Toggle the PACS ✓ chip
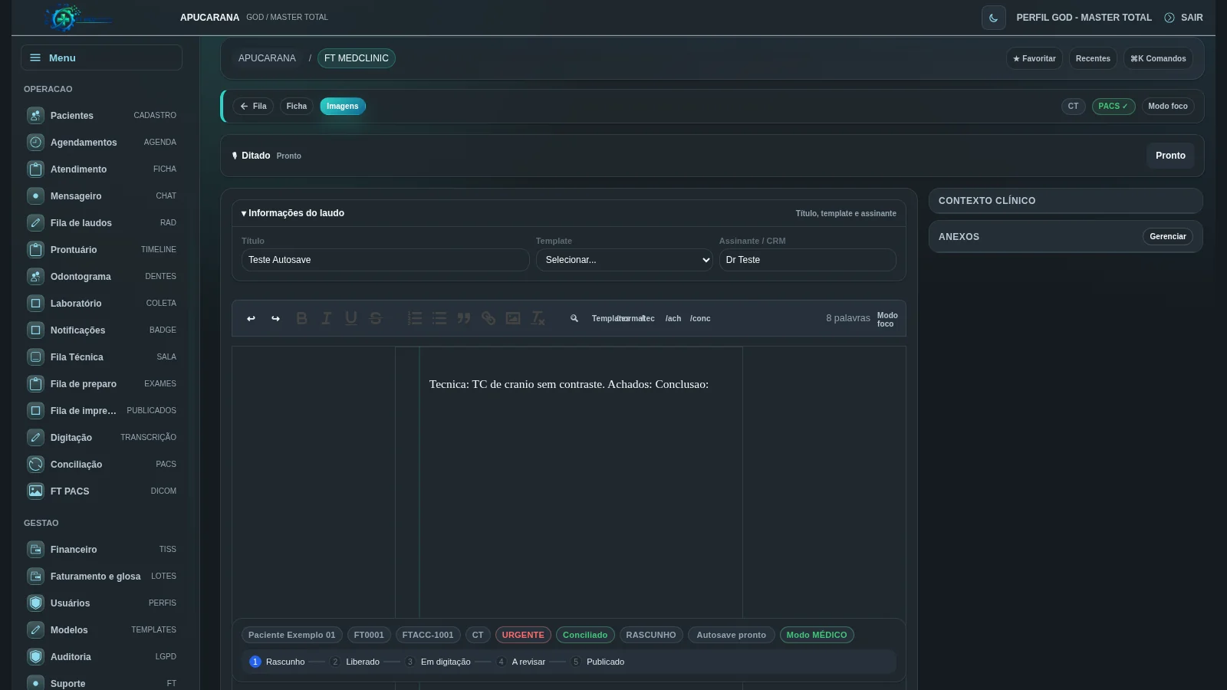Image resolution: width=1227 pixels, height=690 pixels. pos(1113,107)
